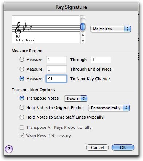Image resolution: width=143 pixels, height=161 pixels.
Task: Toggle Wrap Keys if Necessary checkbox
Action: coord(22,136)
